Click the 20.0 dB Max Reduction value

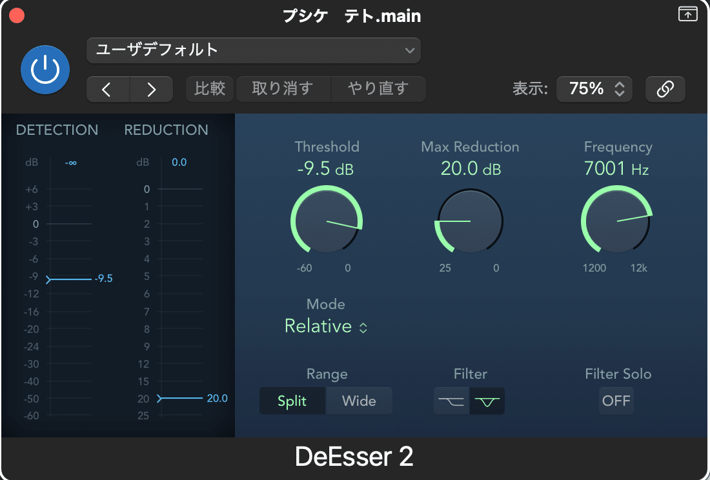(471, 169)
